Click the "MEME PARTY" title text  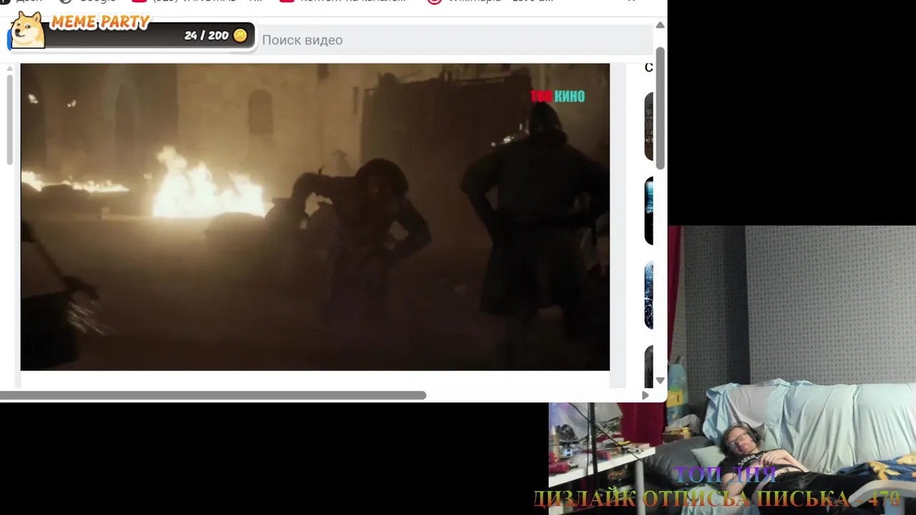100,22
